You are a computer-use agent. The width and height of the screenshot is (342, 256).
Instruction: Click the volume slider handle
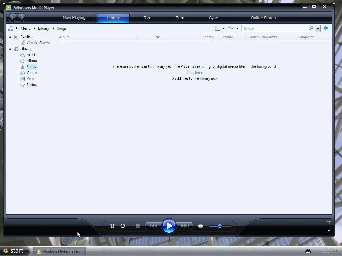220,226
